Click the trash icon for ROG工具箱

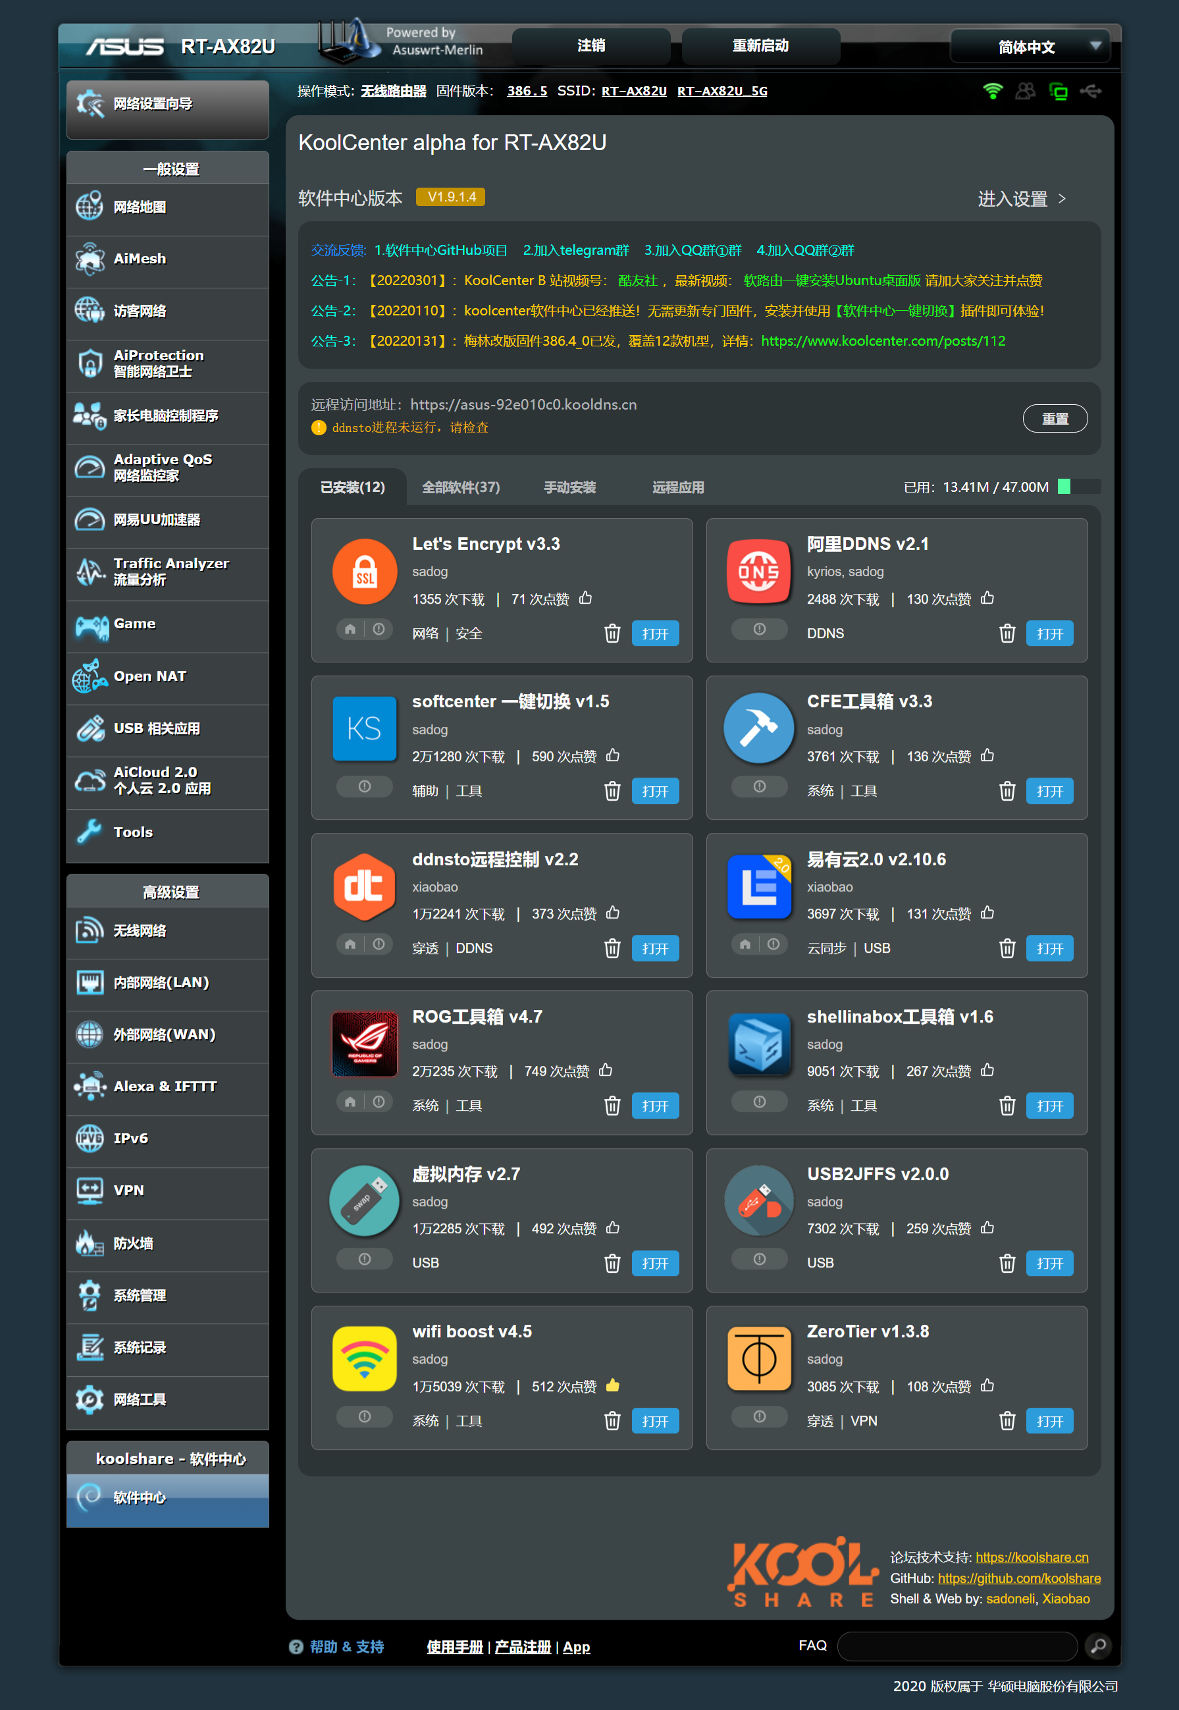point(612,1106)
